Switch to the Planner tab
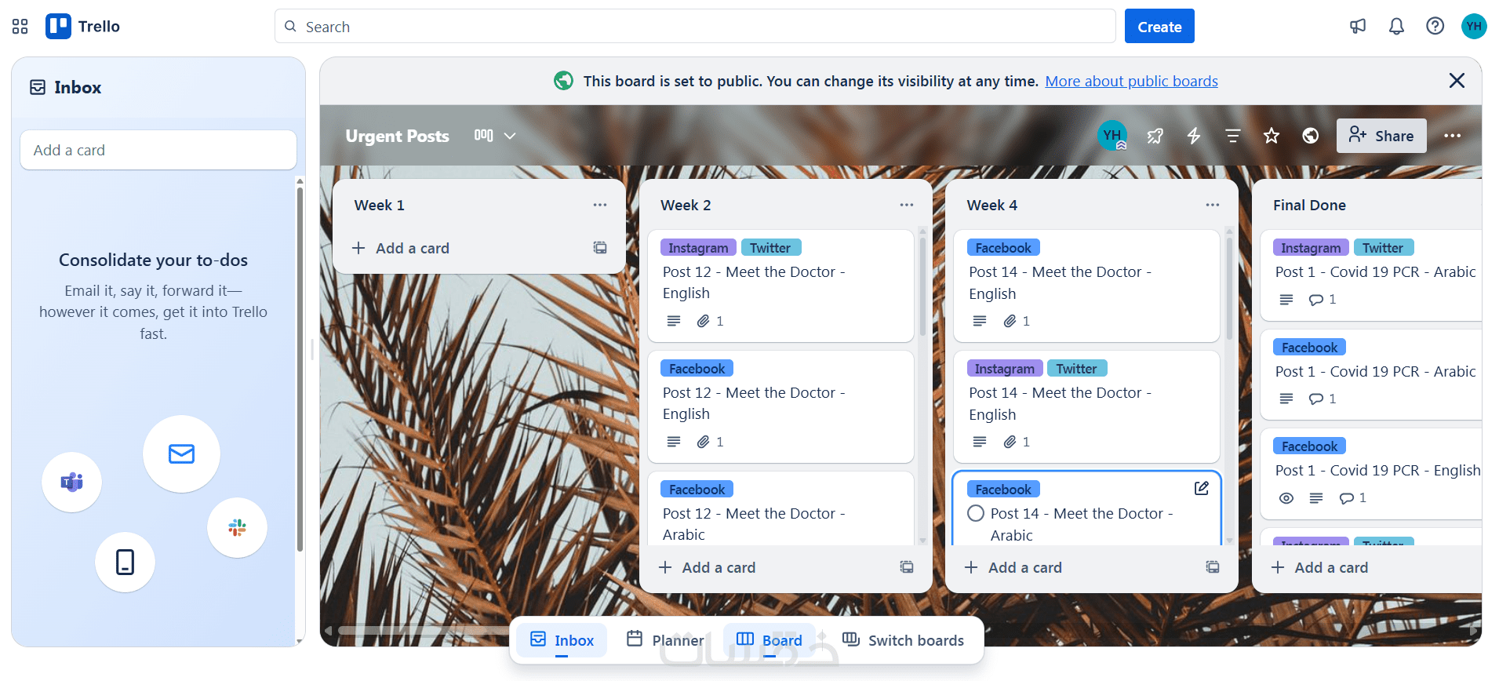Screen dimensions: 1499x681 (665, 640)
